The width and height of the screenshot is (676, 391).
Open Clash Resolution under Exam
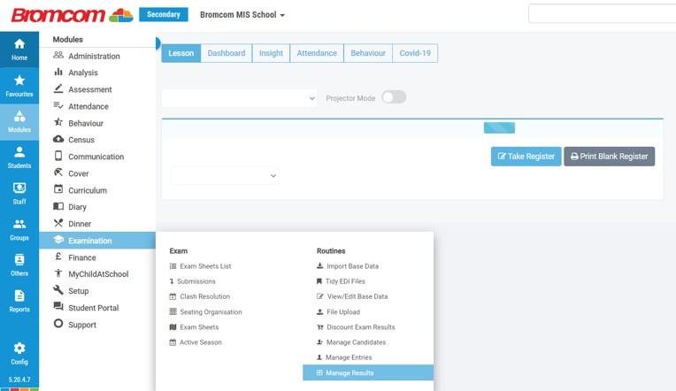[200, 296]
